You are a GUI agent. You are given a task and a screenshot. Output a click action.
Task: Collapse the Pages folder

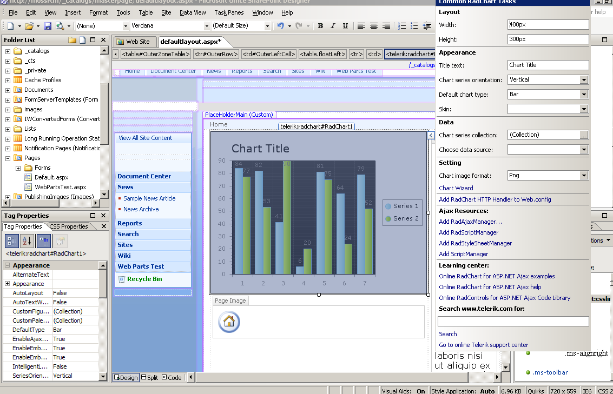(x=8, y=158)
